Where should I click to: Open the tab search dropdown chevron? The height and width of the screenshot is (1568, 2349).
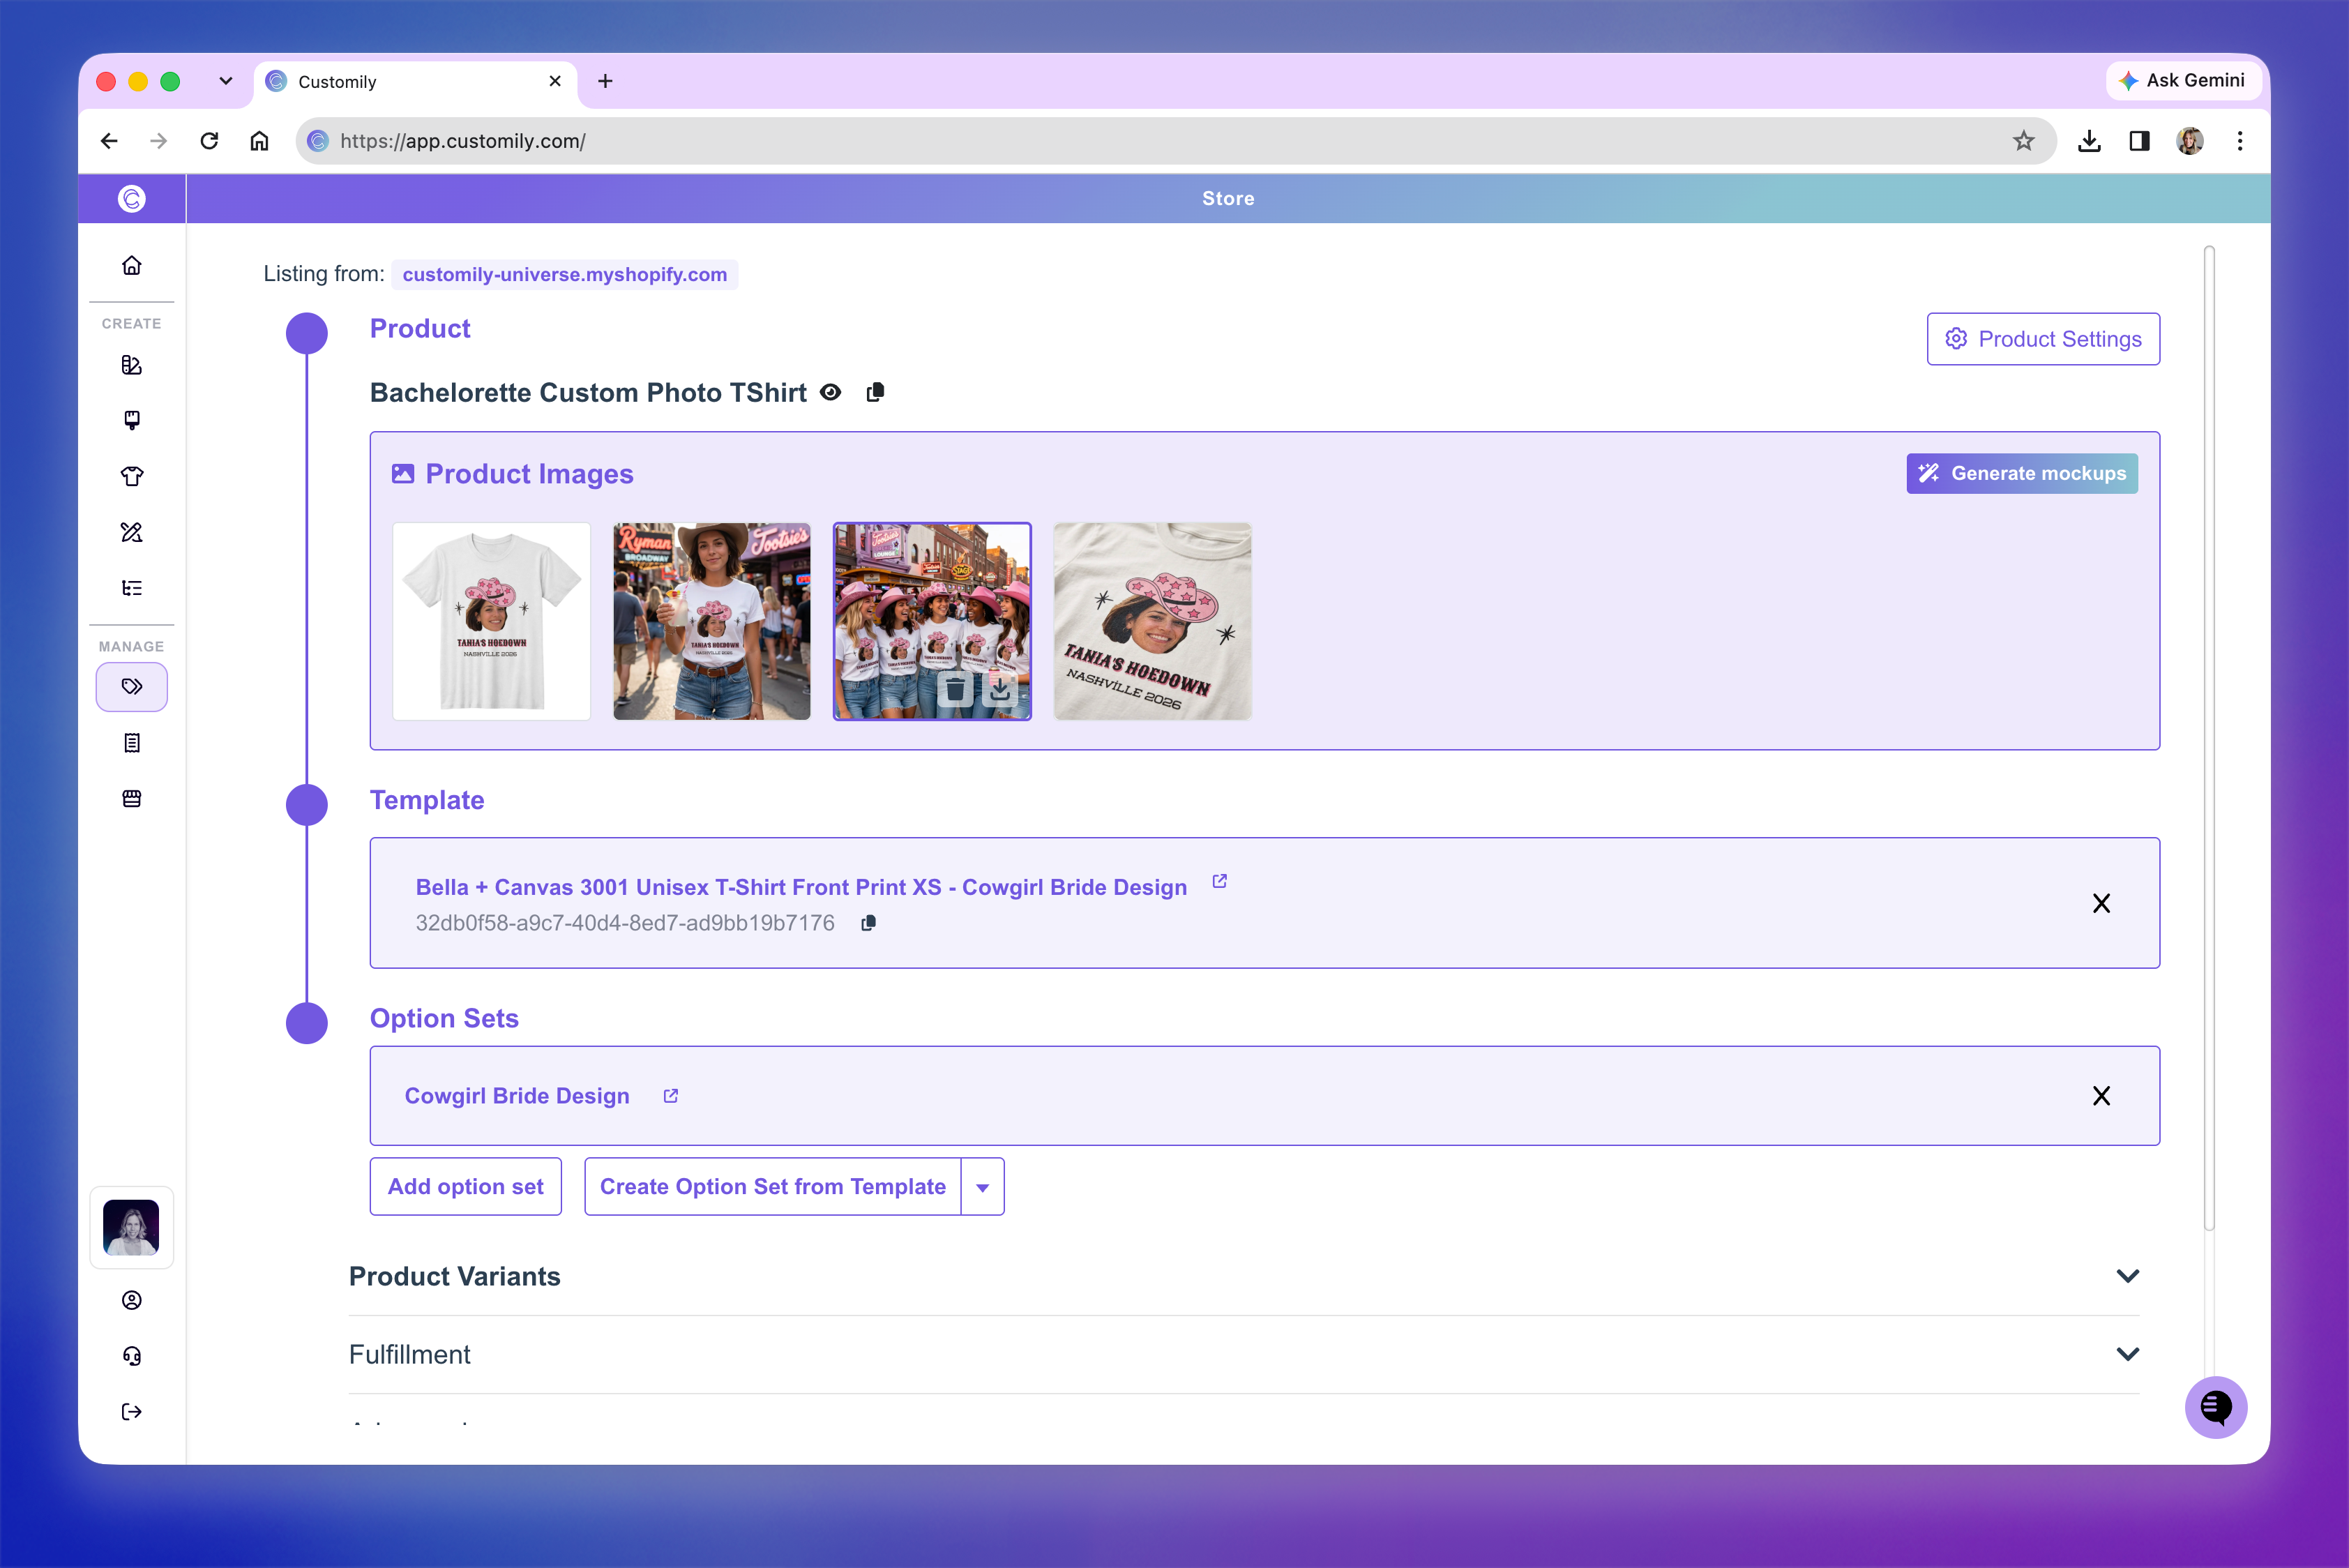point(225,81)
